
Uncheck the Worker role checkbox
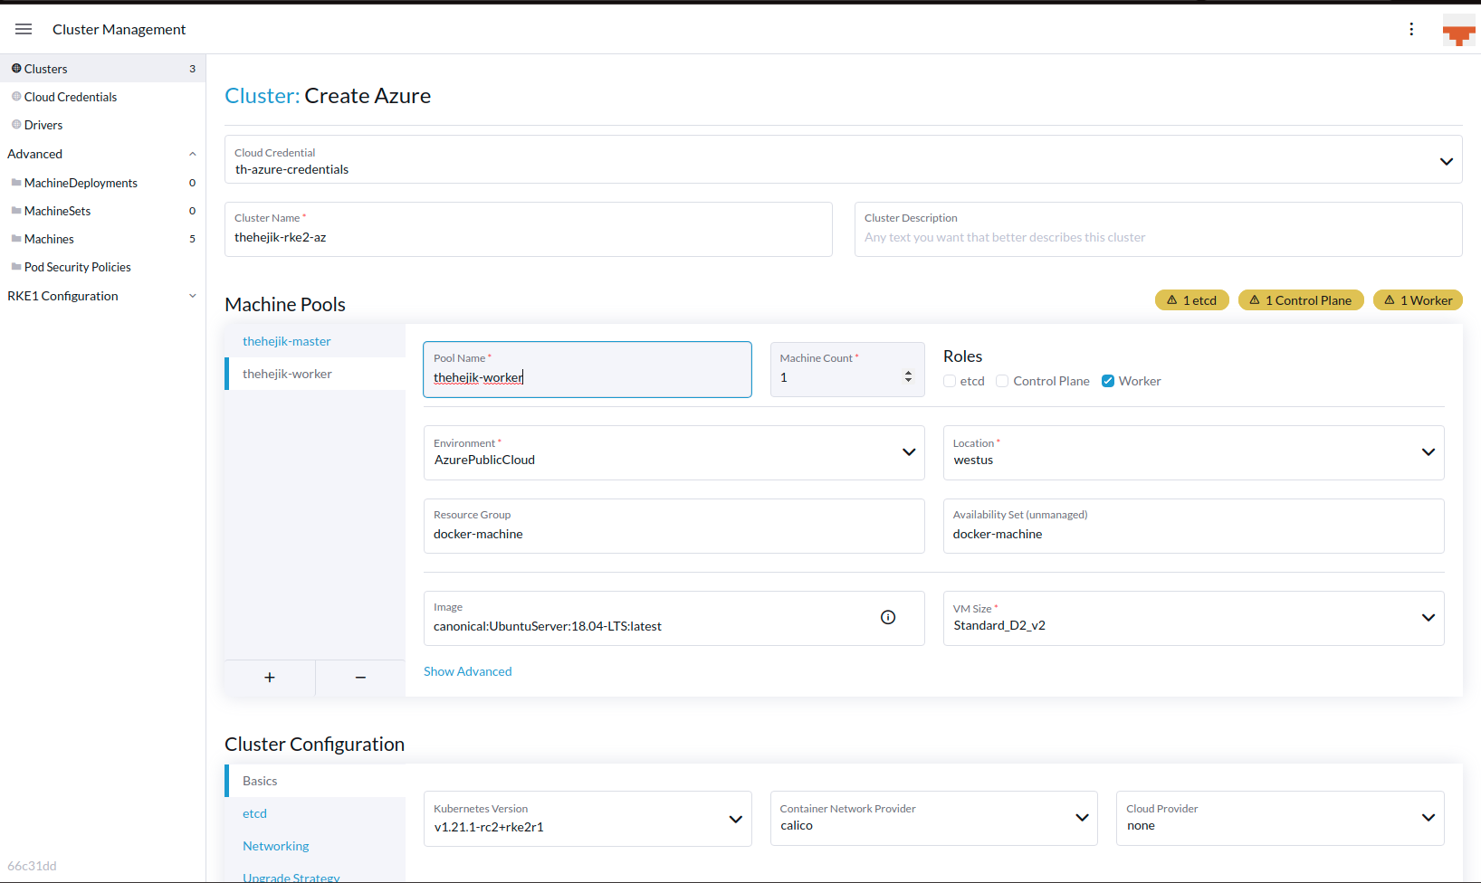pyautogui.click(x=1108, y=380)
